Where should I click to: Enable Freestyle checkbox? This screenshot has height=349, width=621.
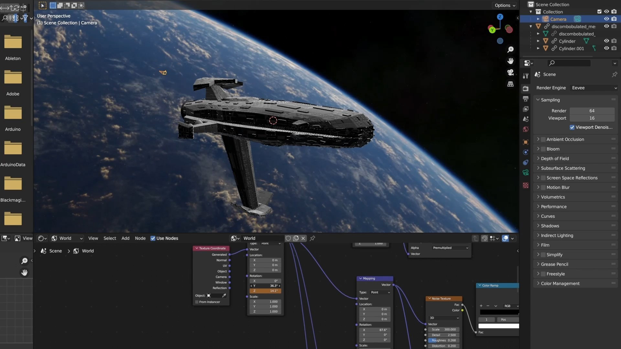543,274
